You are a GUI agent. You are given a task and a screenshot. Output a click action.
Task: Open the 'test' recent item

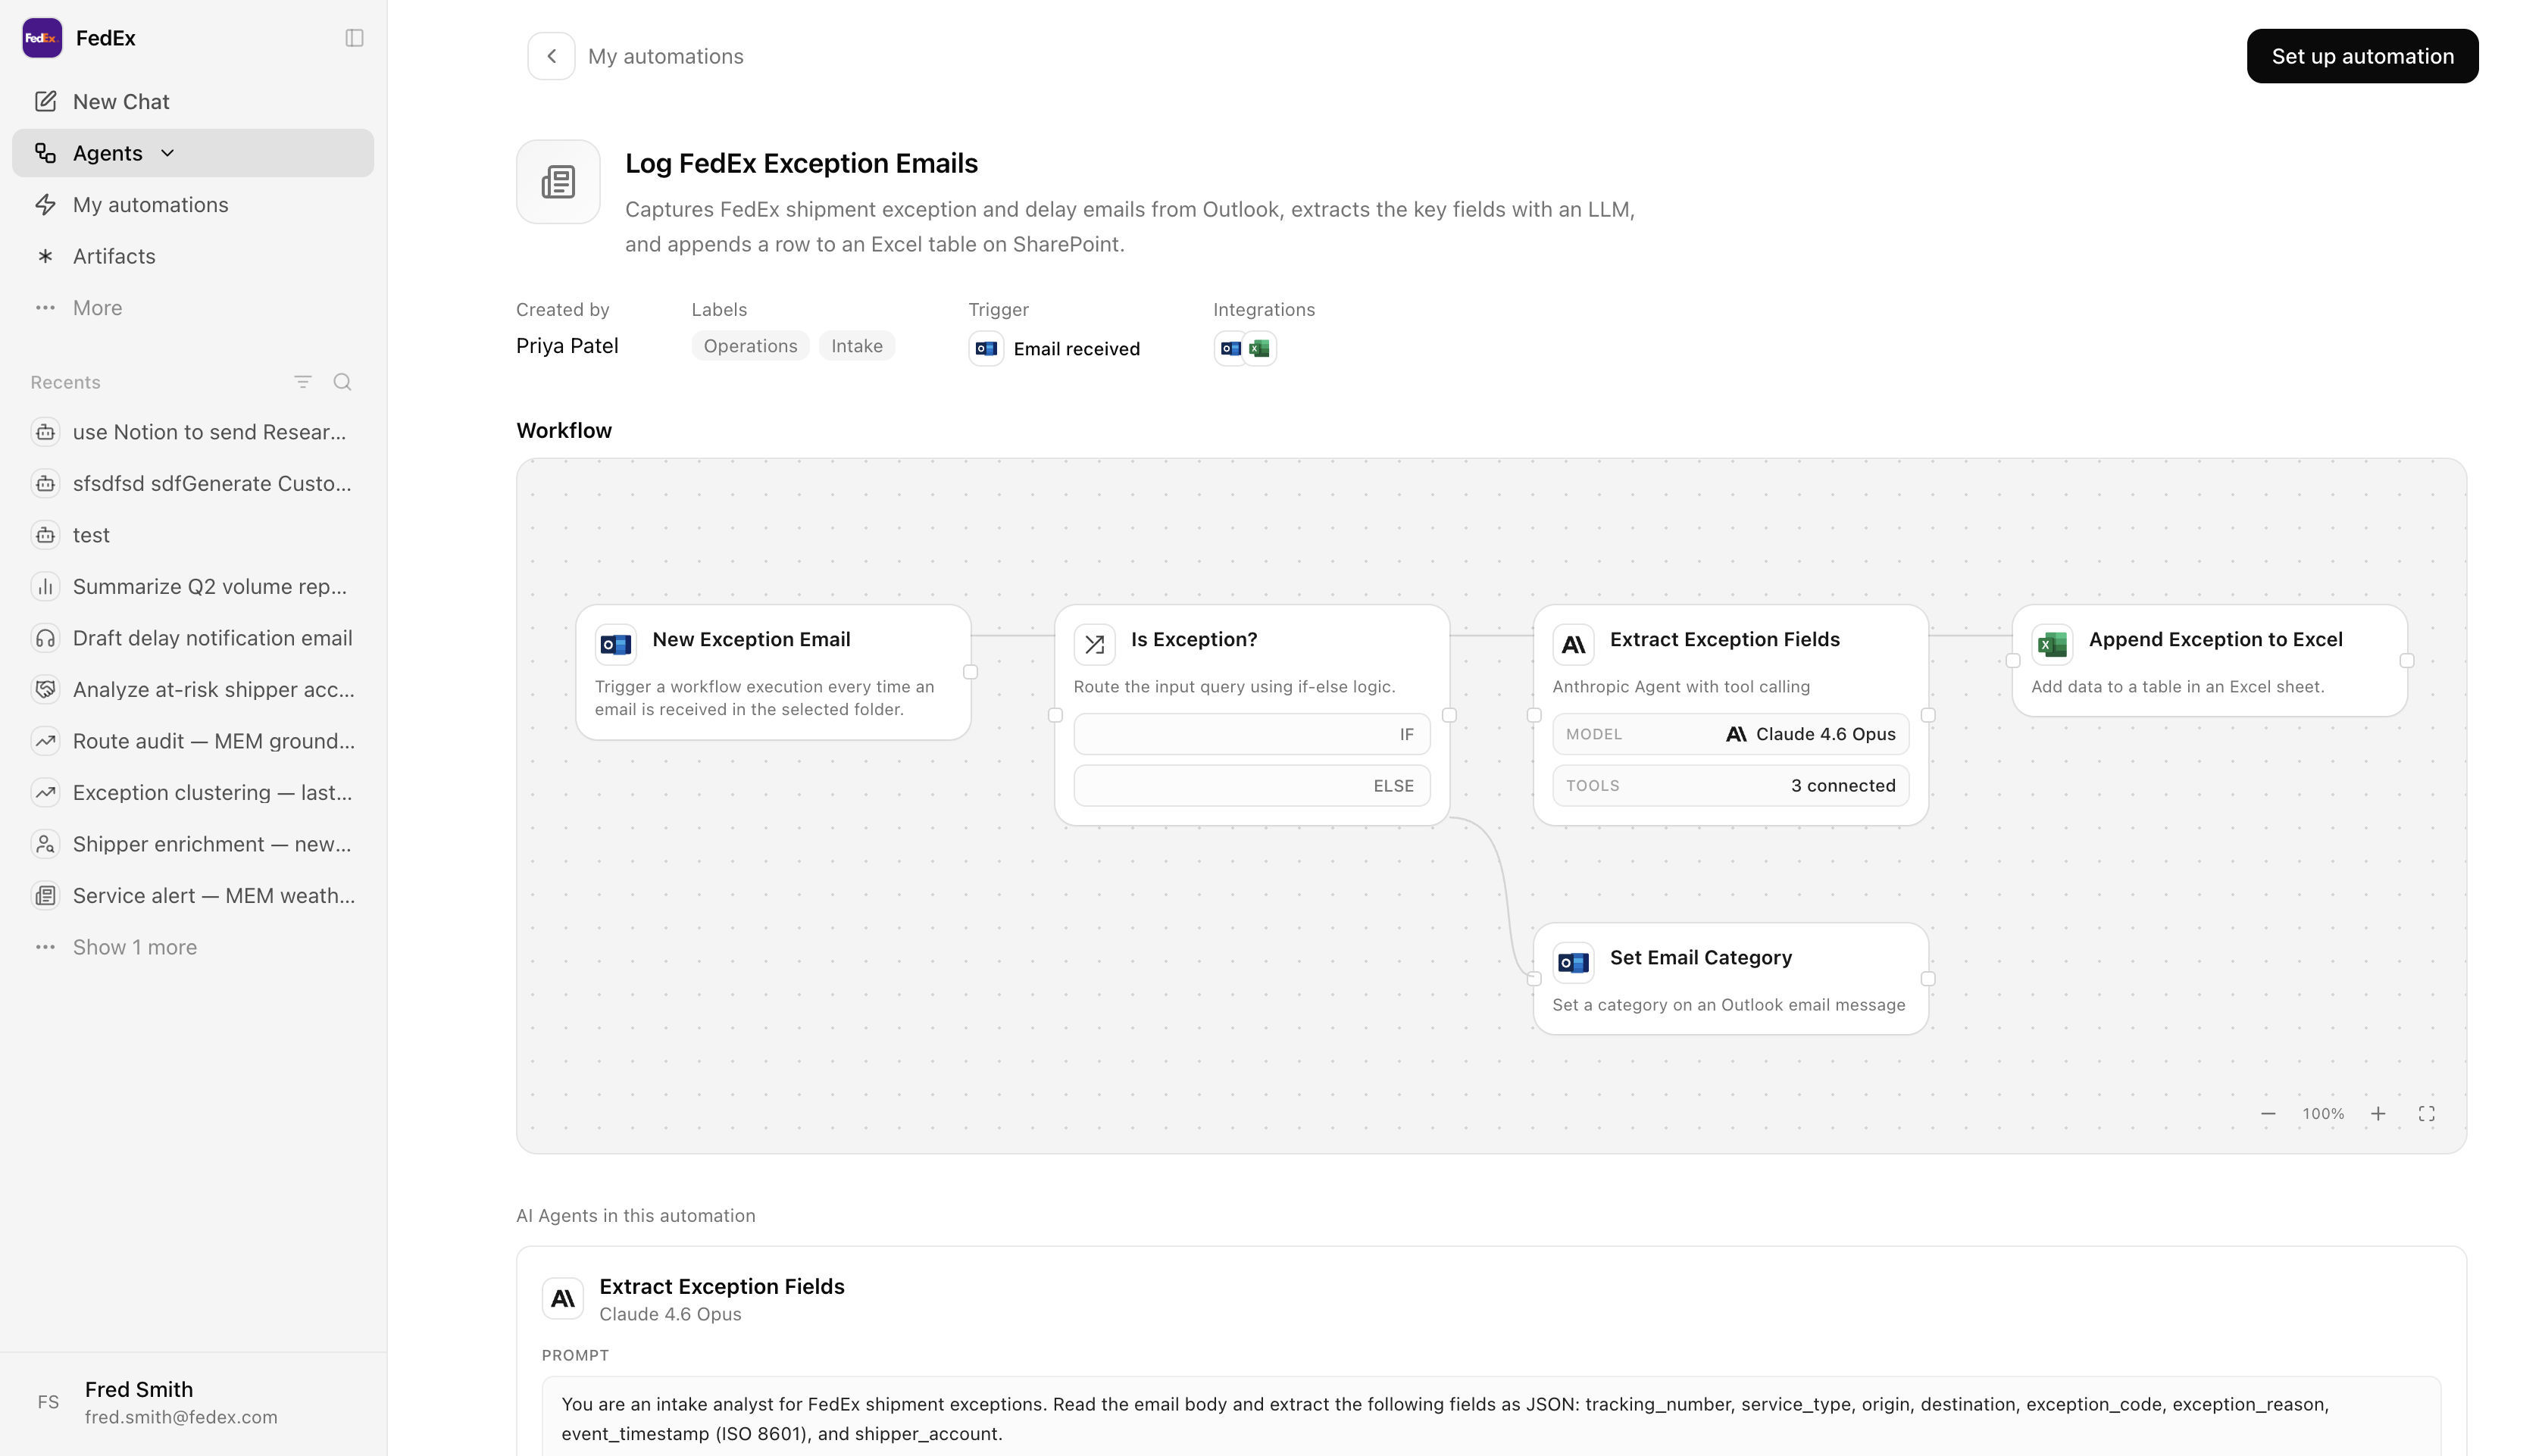(193, 535)
